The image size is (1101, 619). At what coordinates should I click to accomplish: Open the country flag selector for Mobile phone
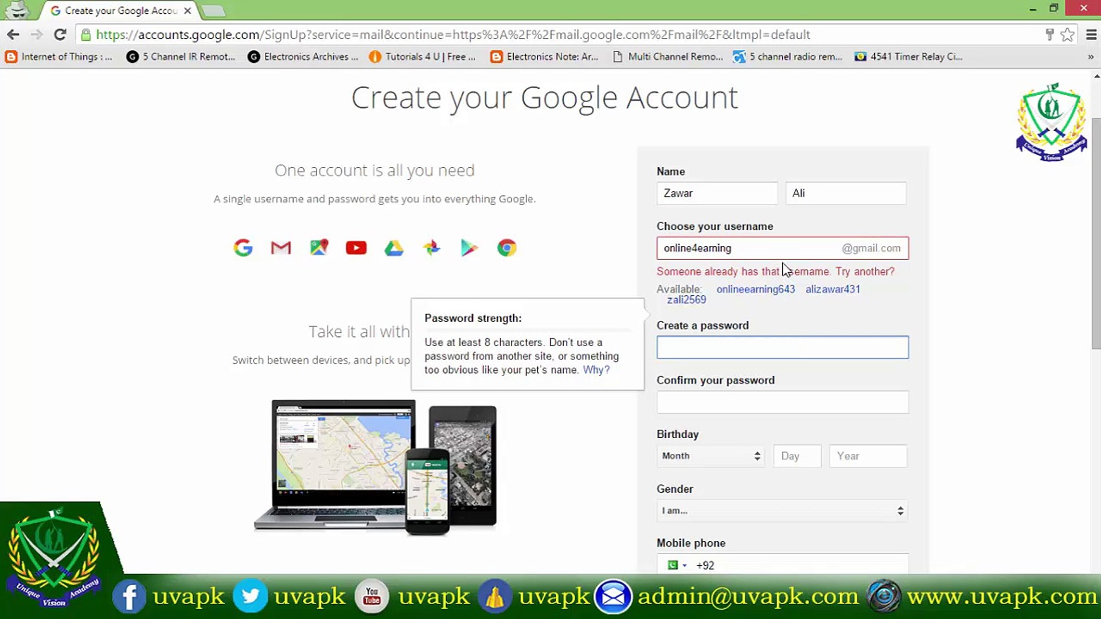[x=675, y=565]
